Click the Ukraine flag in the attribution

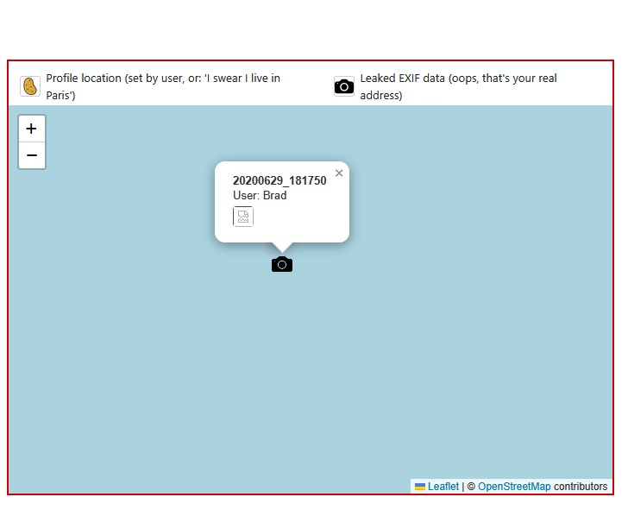pos(420,487)
